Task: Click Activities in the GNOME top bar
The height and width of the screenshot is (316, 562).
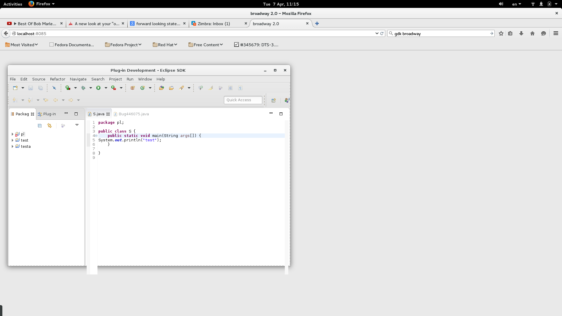Action: tap(13, 4)
